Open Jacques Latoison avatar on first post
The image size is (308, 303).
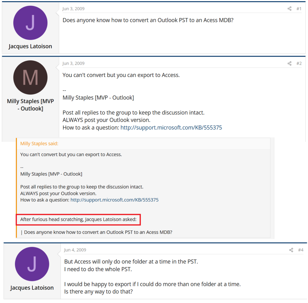[x=30, y=23]
